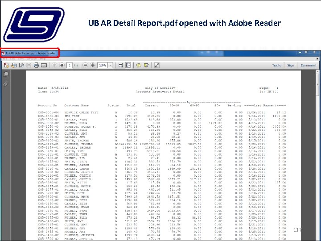Viewport: 321px width, 241px height.
Task: Show page thumbnails panel icon
Action: point(6,74)
